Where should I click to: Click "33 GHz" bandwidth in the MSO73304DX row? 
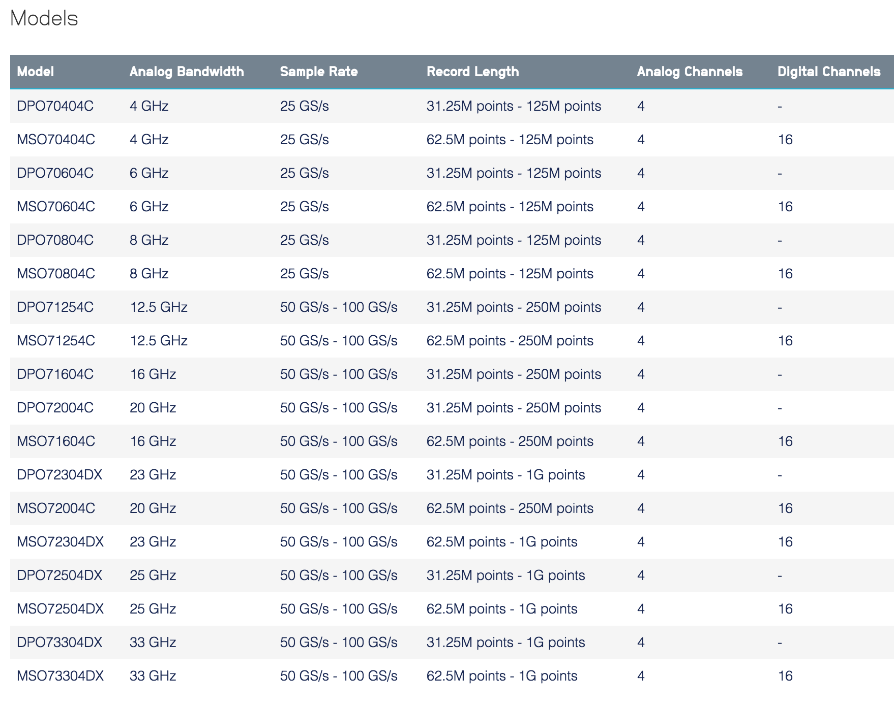153,676
